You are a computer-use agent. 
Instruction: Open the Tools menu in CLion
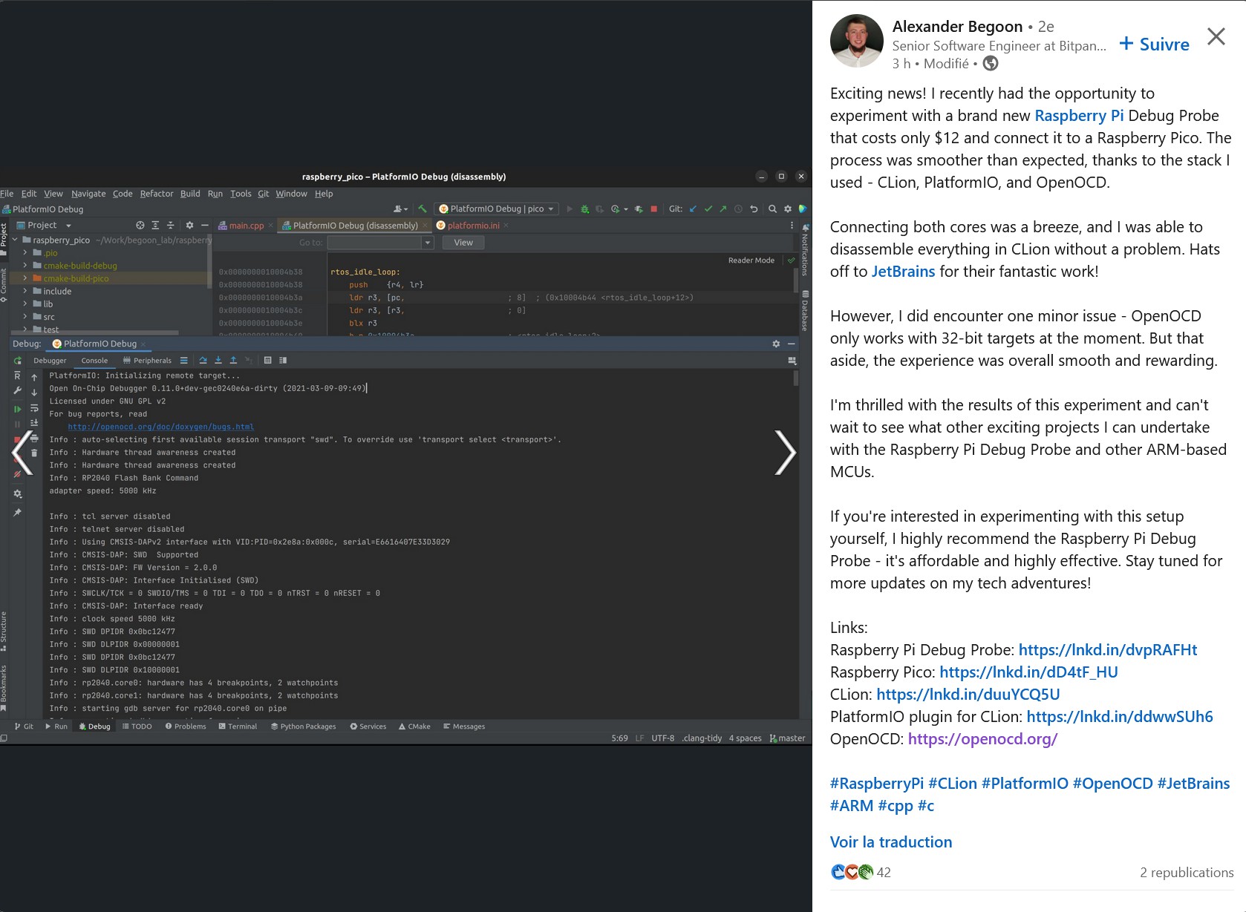point(241,194)
